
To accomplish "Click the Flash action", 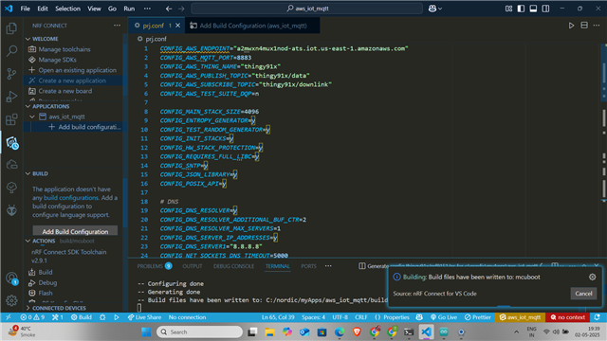I will click(x=46, y=293).
